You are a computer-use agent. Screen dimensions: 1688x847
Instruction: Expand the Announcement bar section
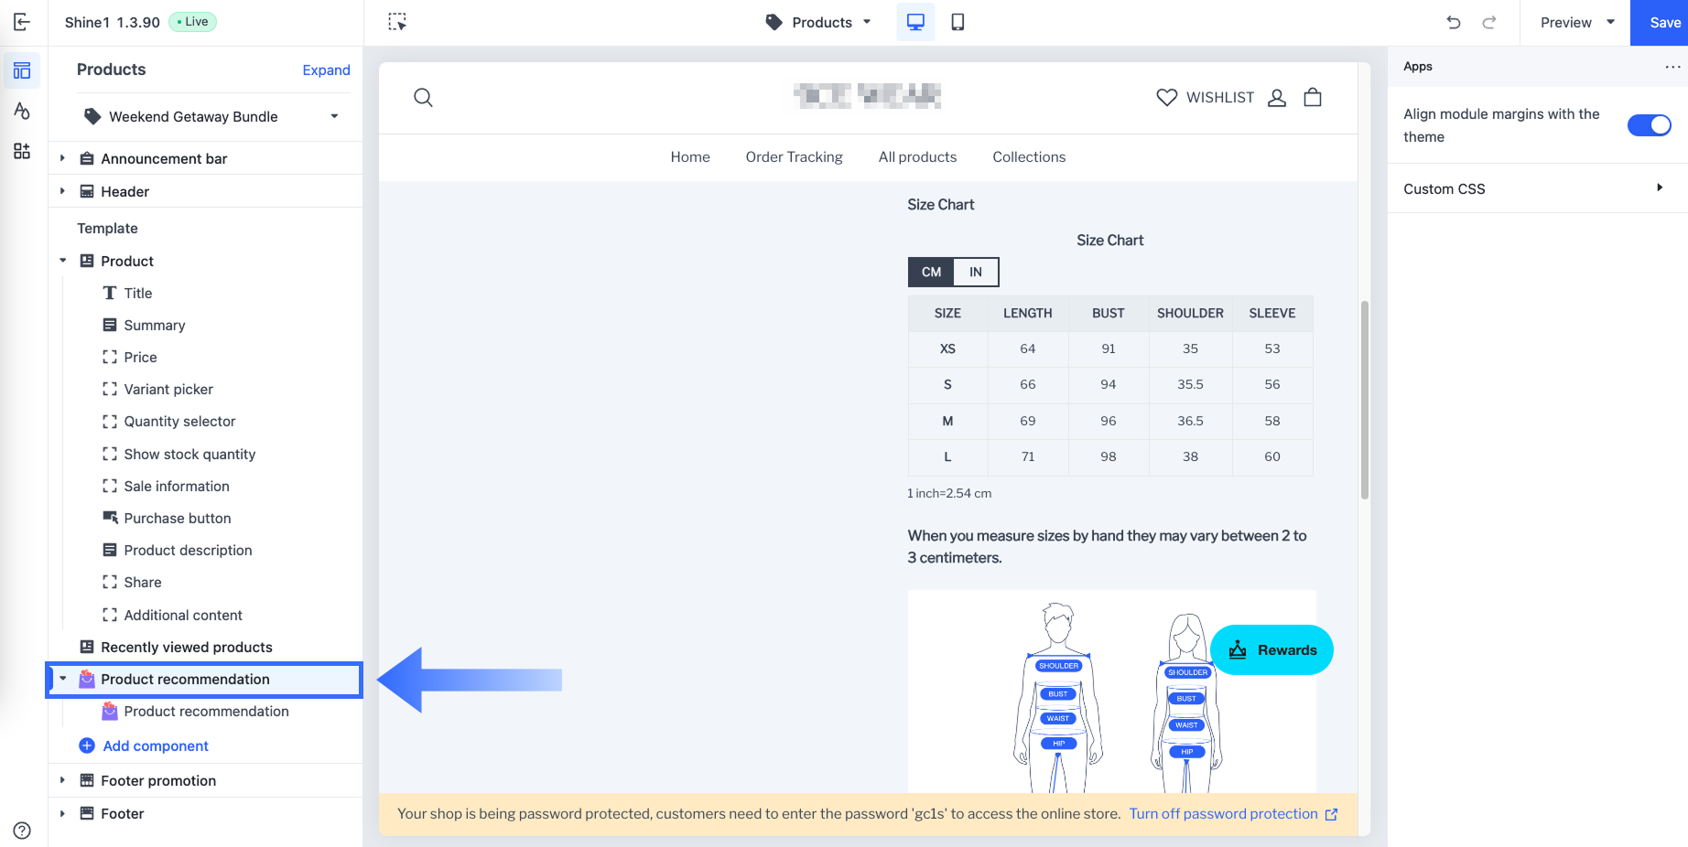tap(62, 158)
